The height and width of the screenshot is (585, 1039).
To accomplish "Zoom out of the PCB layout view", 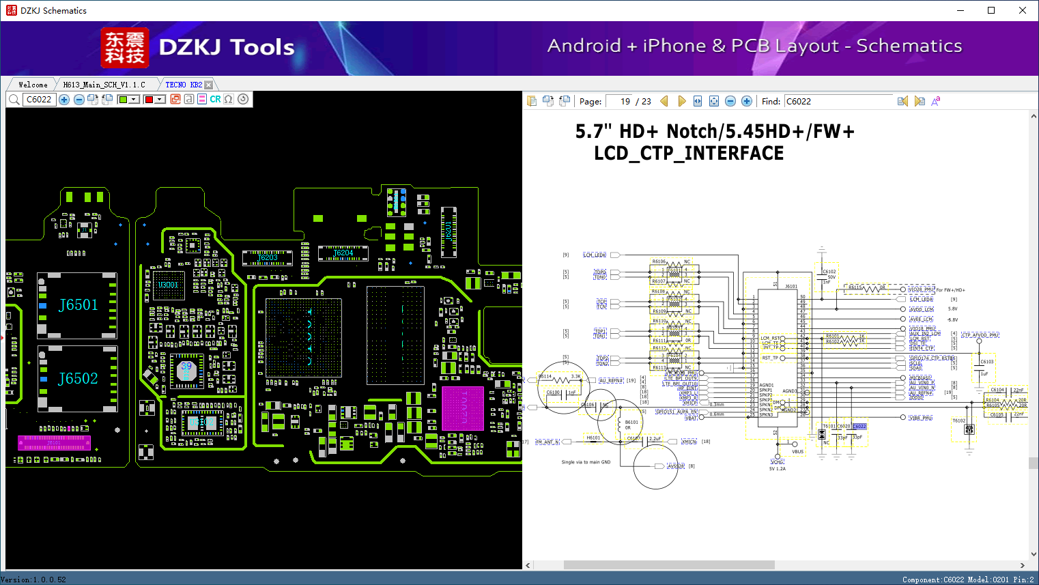I will (79, 100).
